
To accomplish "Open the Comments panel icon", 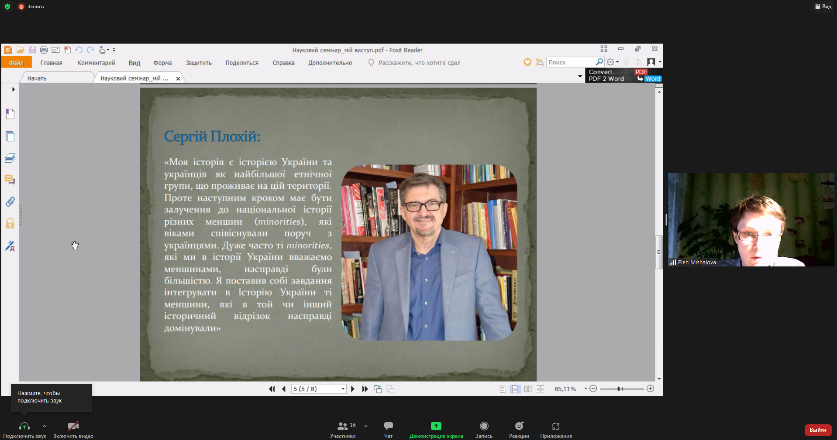I will click(10, 180).
